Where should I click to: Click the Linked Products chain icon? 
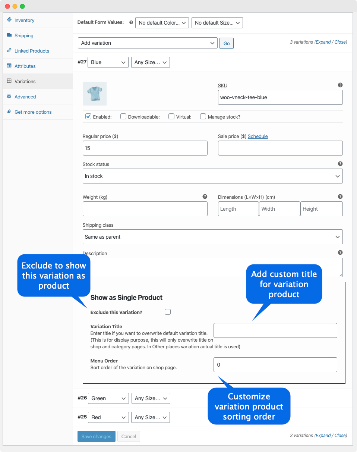coord(9,51)
